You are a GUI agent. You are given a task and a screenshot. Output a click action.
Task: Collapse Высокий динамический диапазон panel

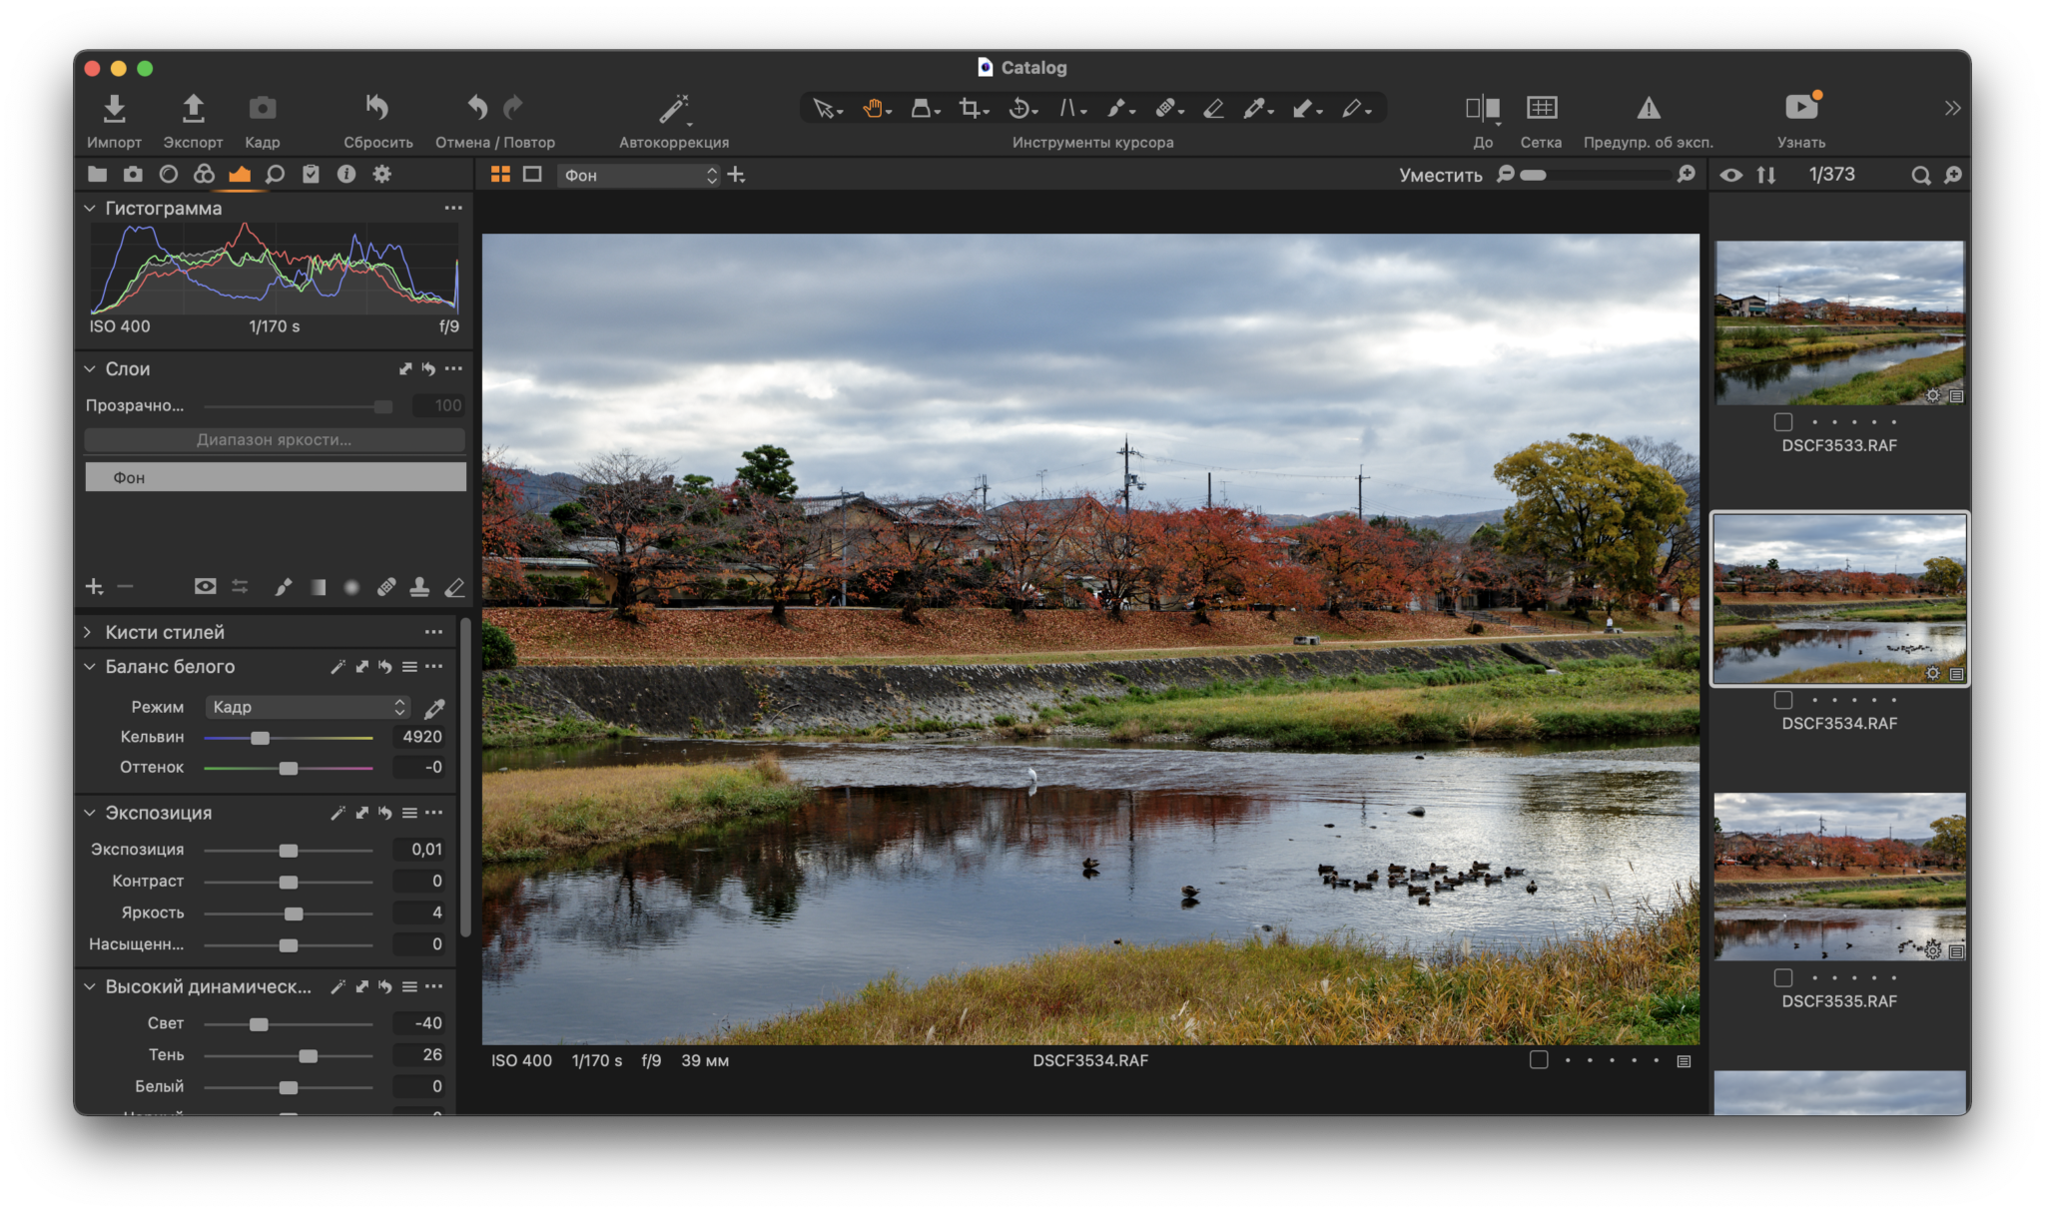point(90,987)
